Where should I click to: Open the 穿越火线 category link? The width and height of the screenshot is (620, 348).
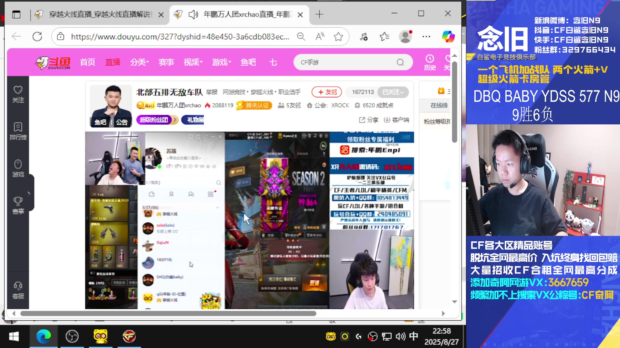[x=262, y=92]
